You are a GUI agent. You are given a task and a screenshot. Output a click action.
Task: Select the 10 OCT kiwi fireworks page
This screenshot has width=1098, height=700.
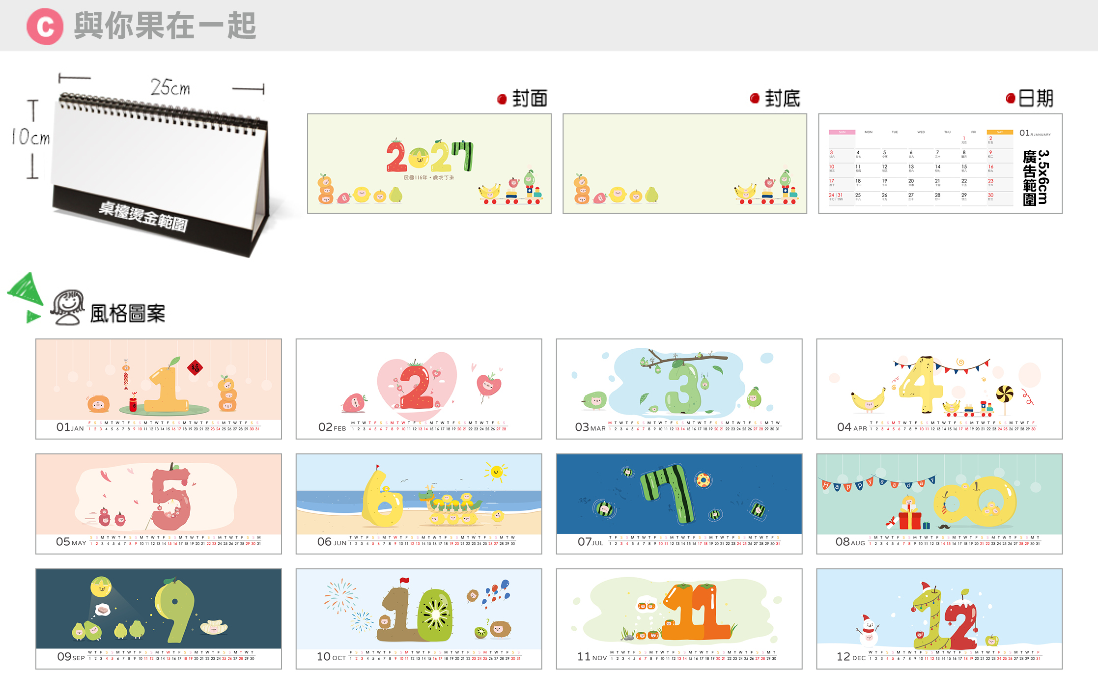coord(419,618)
